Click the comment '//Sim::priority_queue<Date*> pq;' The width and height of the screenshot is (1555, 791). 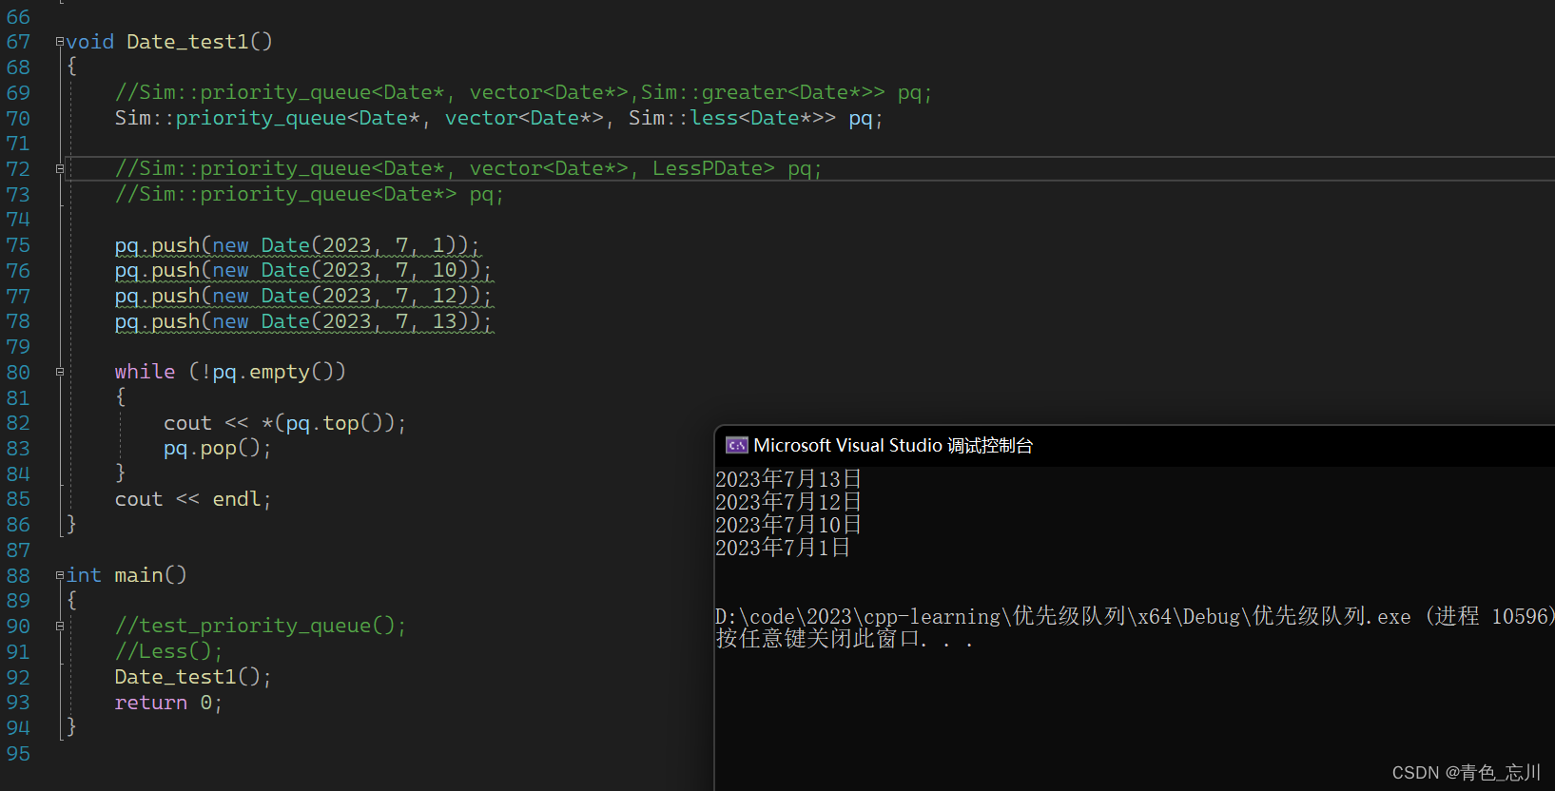pyautogui.click(x=309, y=194)
